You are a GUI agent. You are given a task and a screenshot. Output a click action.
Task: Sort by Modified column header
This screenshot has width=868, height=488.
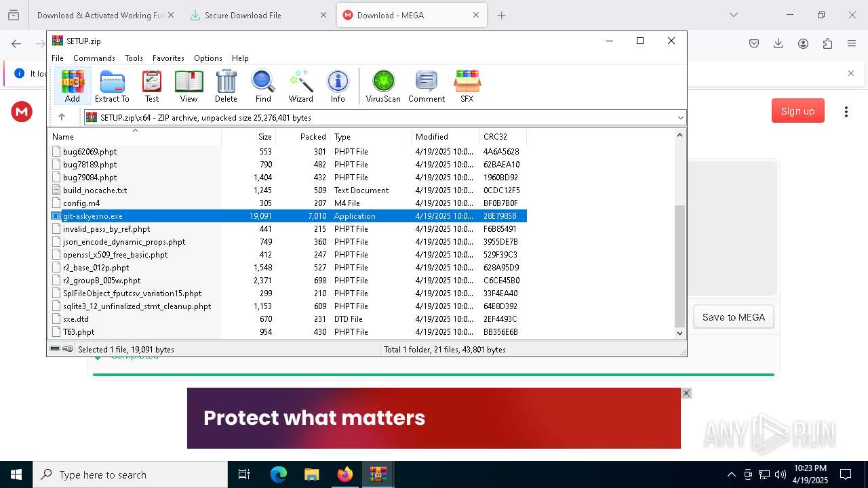click(445, 136)
